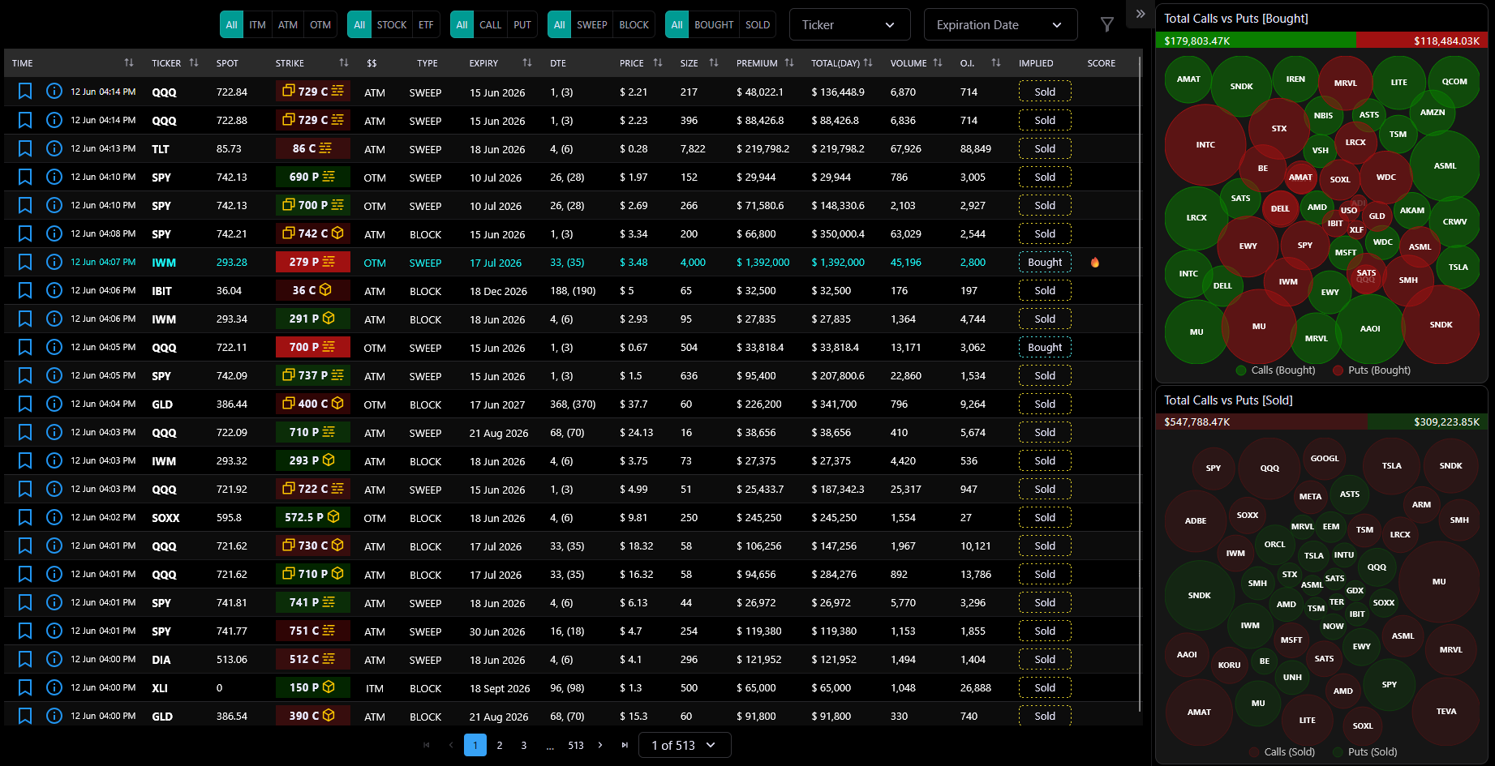
Task: Open the Ticker dropdown
Action: click(x=849, y=24)
